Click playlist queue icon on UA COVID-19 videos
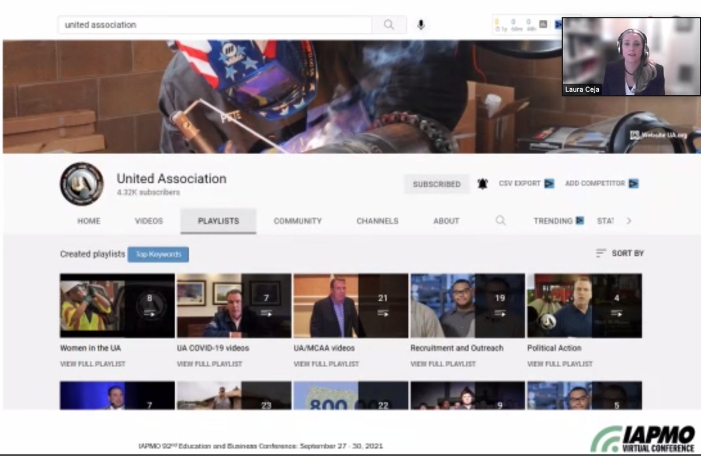The height and width of the screenshot is (456, 701). pos(266,314)
